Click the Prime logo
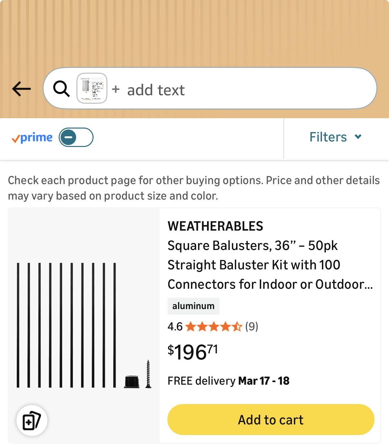Screen dimensions: 389x447 32,138
